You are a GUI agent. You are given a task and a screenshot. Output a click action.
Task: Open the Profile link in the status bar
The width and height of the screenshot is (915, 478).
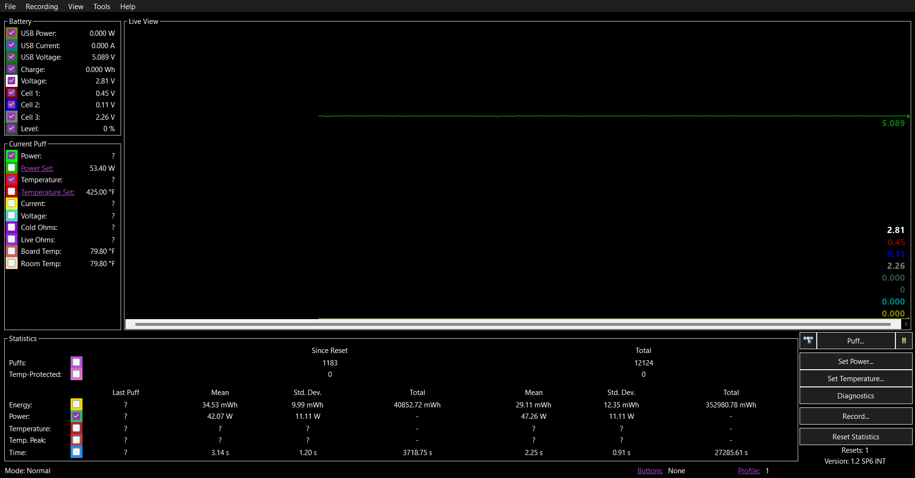point(749,470)
